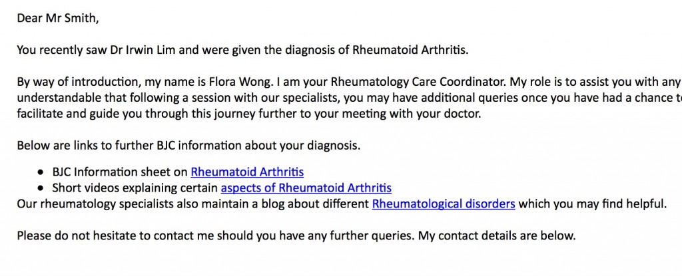Image resolution: width=682 pixels, height=276 pixels.
Task: Click the first bullet point marker
Action: point(41,172)
